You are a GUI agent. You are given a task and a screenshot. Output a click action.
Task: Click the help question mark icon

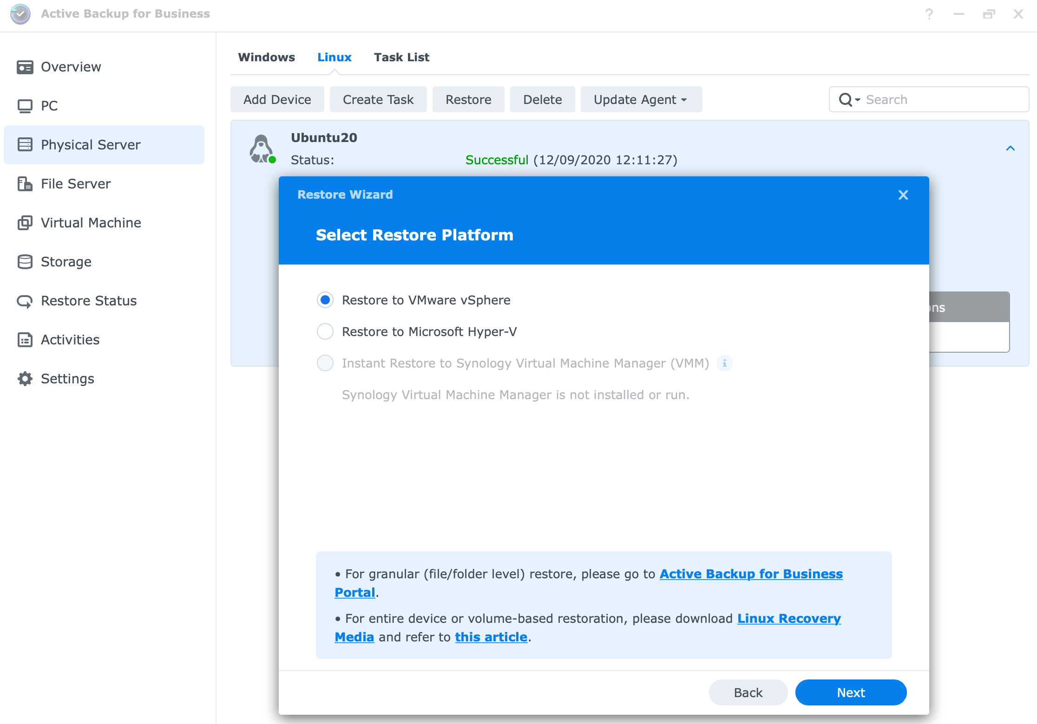[929, 14]
